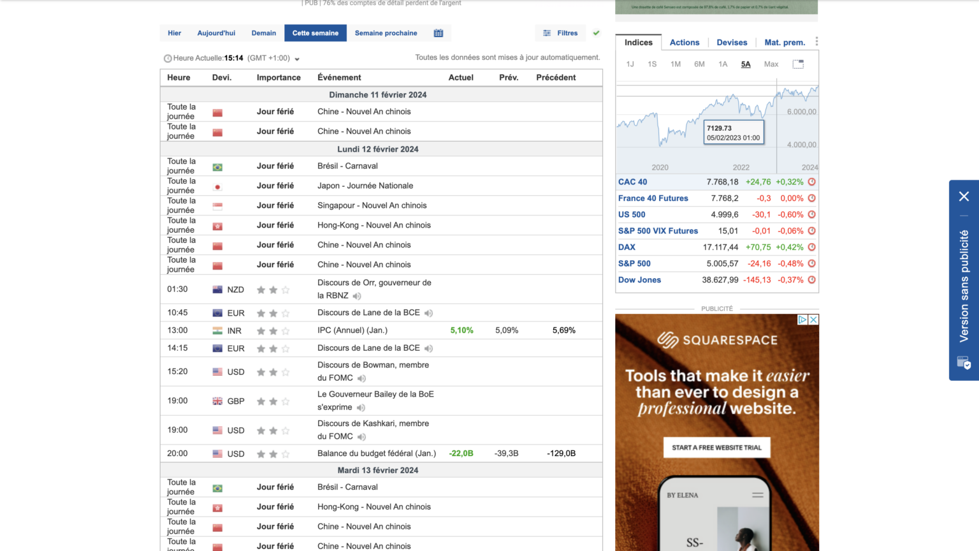
Task: Open the calendar date picker icon
Action: [x=438, y=33]
